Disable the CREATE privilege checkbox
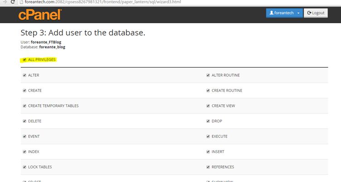341x182 pixels. pyautogui.click(x=24, y=90)
